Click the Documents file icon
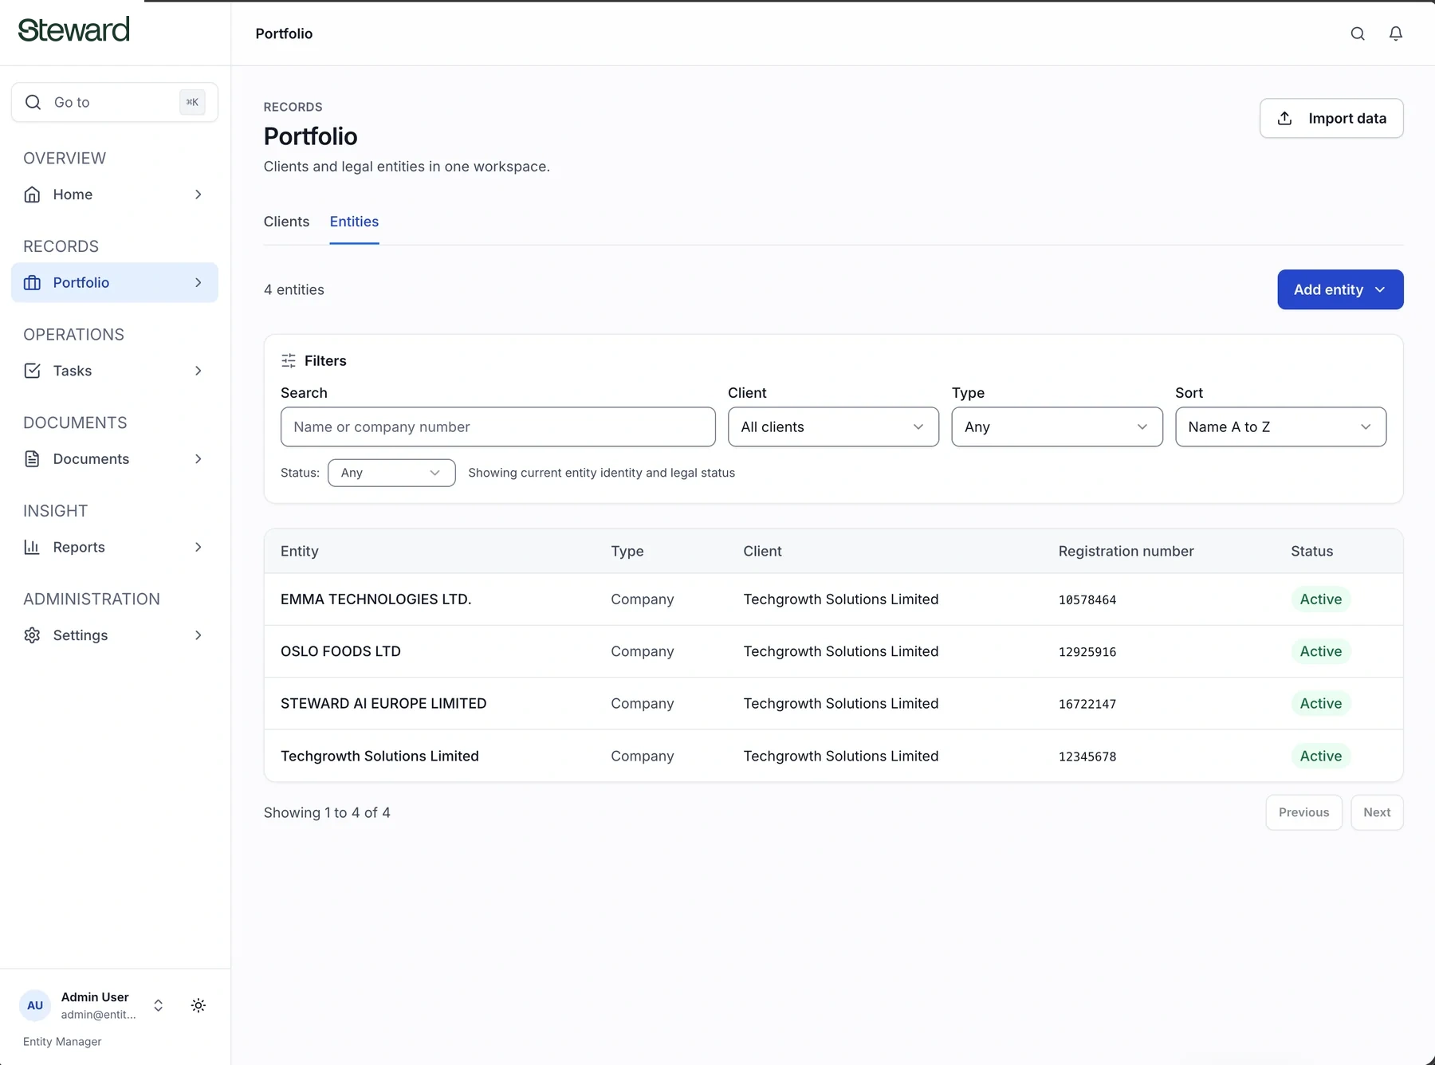 (32, 459)
